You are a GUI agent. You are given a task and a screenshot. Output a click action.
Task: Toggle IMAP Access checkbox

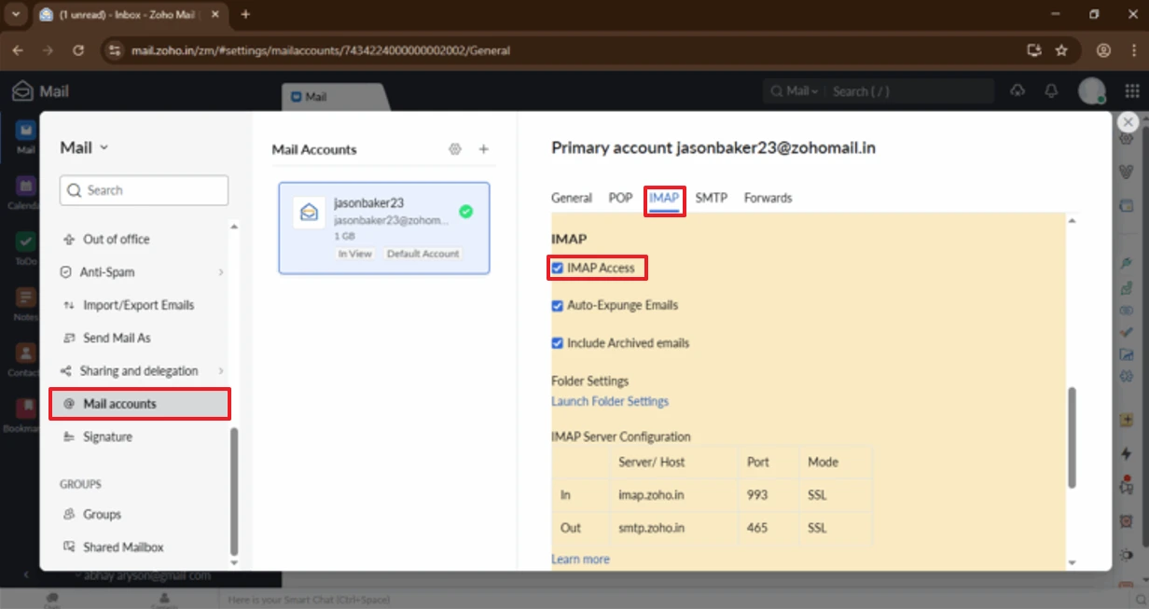click(558, 268)
